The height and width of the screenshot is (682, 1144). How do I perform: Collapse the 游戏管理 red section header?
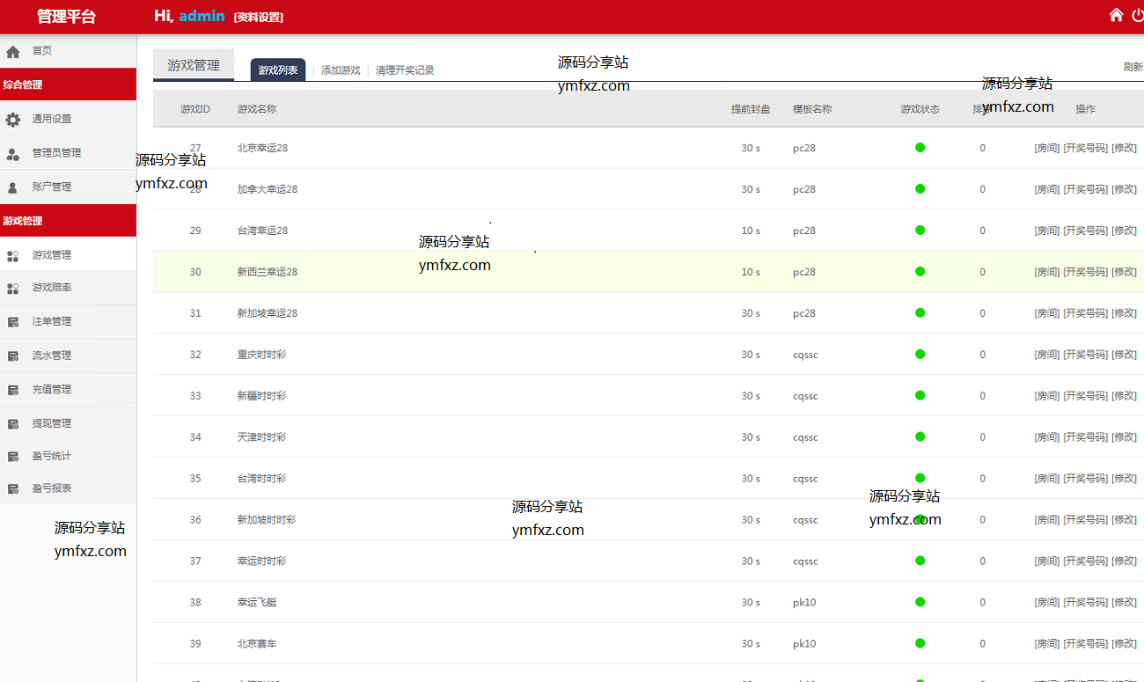[68, 221]
